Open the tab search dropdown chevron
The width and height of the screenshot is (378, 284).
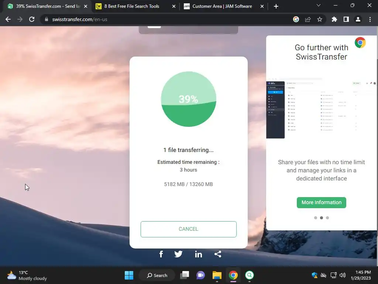[319, 5]
